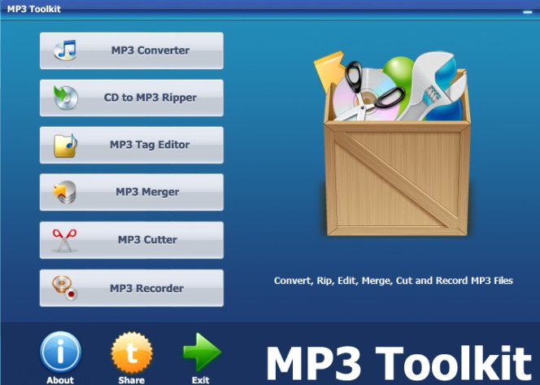Open the MP3 Converter tool

(132, 50)
